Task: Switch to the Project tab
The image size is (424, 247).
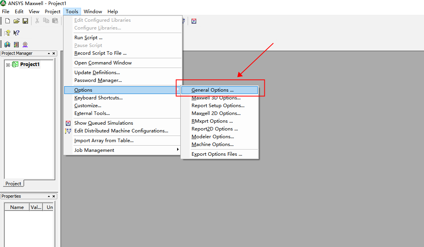Action: [13, 184]
